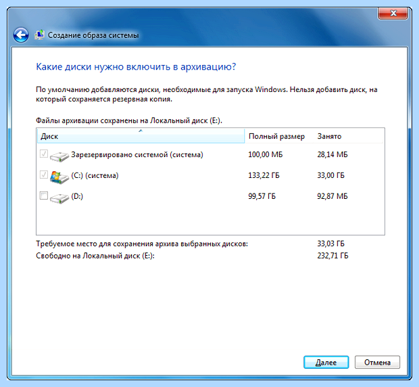Click the drive icon for System Reserved partition
Image resolution: width=419 pixels, height=387 pixels.
pos(59,156)
